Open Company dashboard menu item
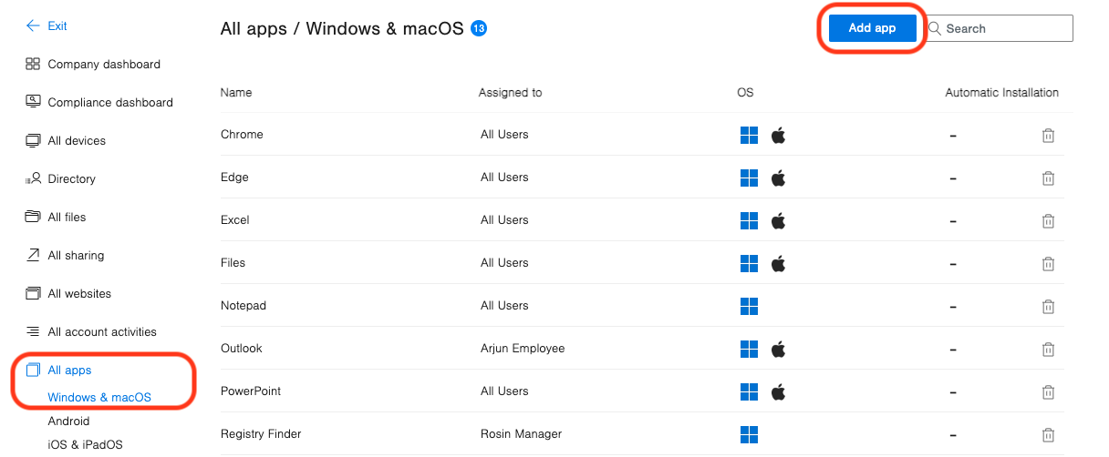The width and height of the screenshot is (1109, 457). (104, 65)
